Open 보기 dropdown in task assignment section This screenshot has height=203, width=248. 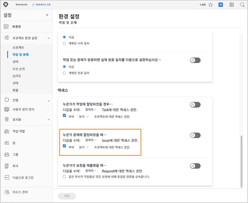84,117
